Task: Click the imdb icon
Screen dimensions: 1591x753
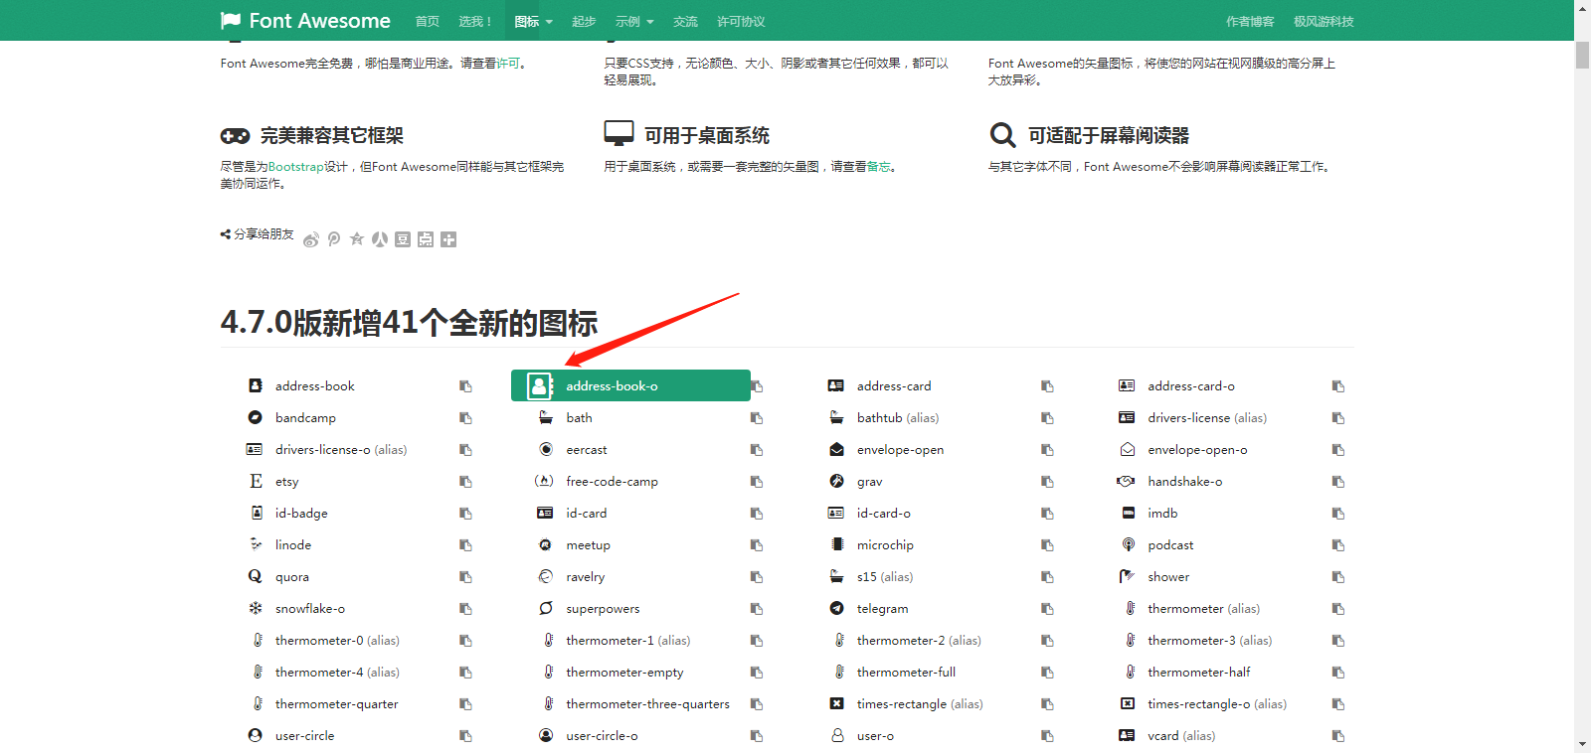Action: click(1128, 513)
